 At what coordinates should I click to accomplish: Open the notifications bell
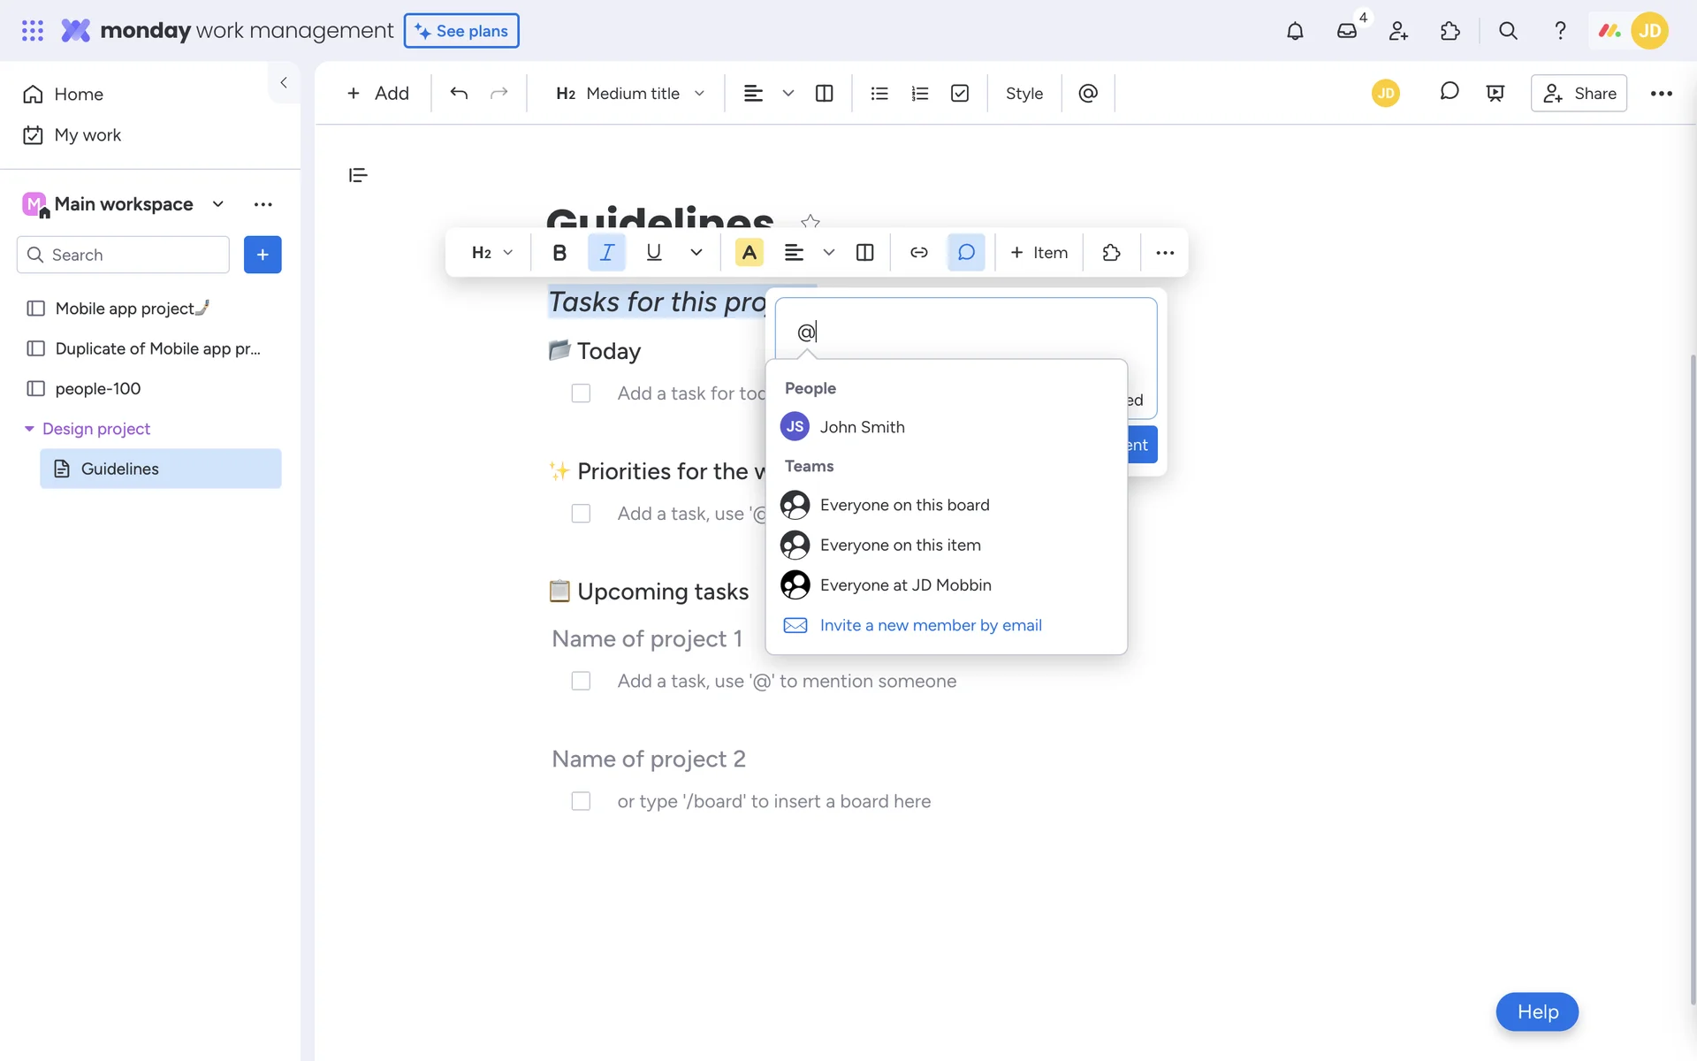click(1295, 31)
